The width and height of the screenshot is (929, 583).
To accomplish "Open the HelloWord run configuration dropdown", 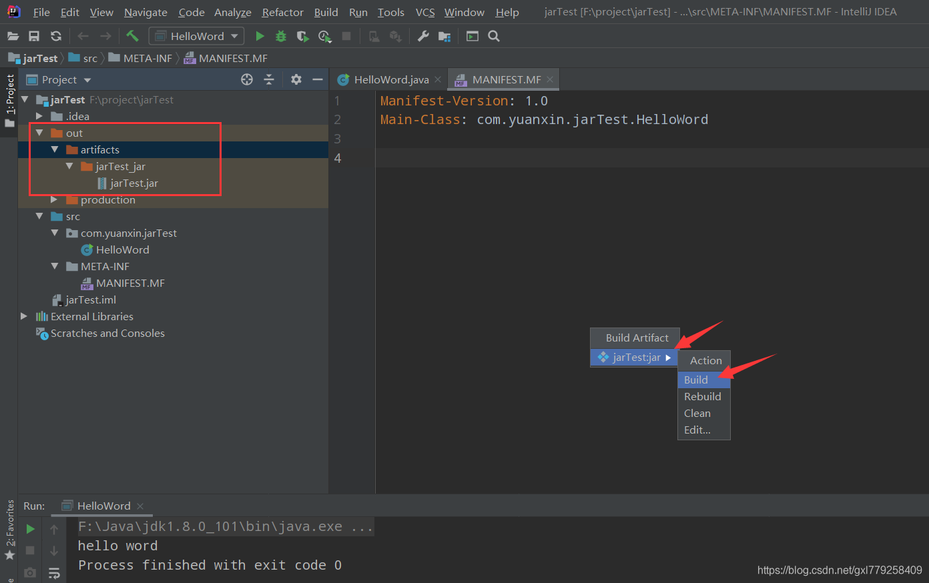I will (x=197, y=36).
